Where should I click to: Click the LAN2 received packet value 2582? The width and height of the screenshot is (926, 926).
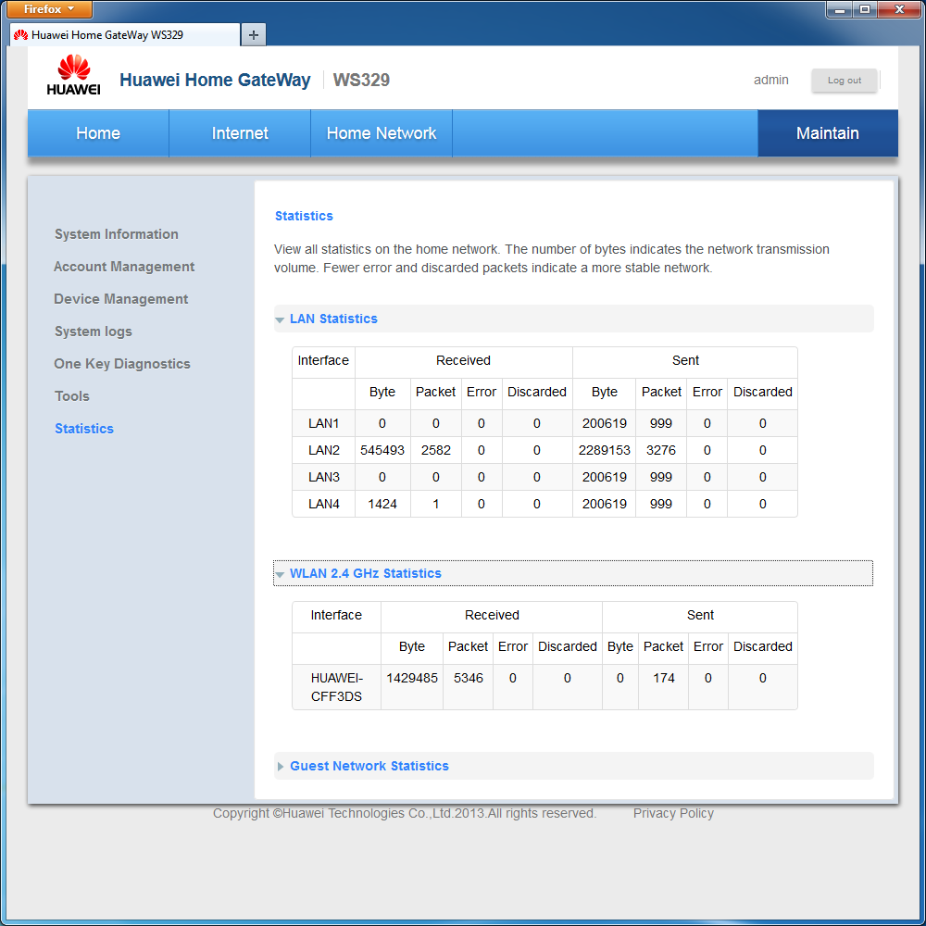point(436,451)
